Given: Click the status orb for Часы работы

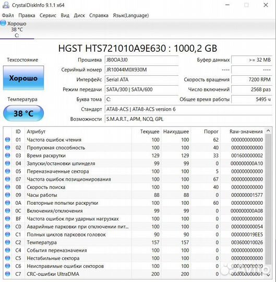Looking at the screenshot, I should [7, 195].
